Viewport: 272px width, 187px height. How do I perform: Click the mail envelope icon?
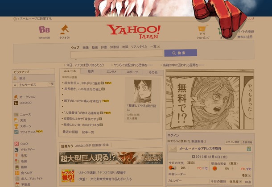tap(173, 149)
